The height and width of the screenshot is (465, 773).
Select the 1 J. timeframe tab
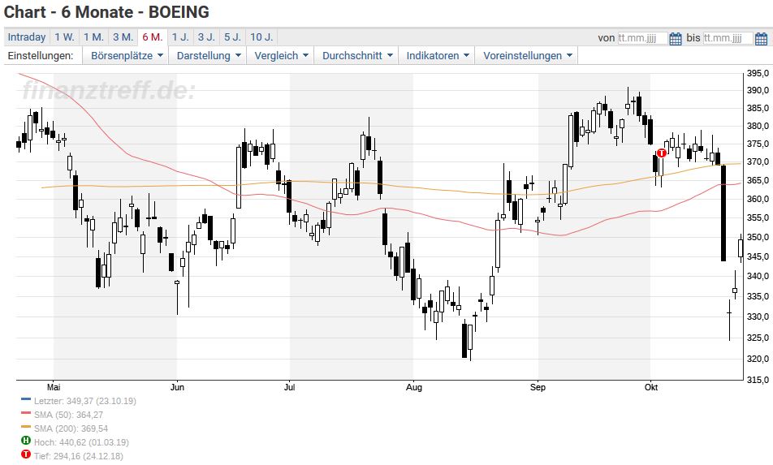180,37
